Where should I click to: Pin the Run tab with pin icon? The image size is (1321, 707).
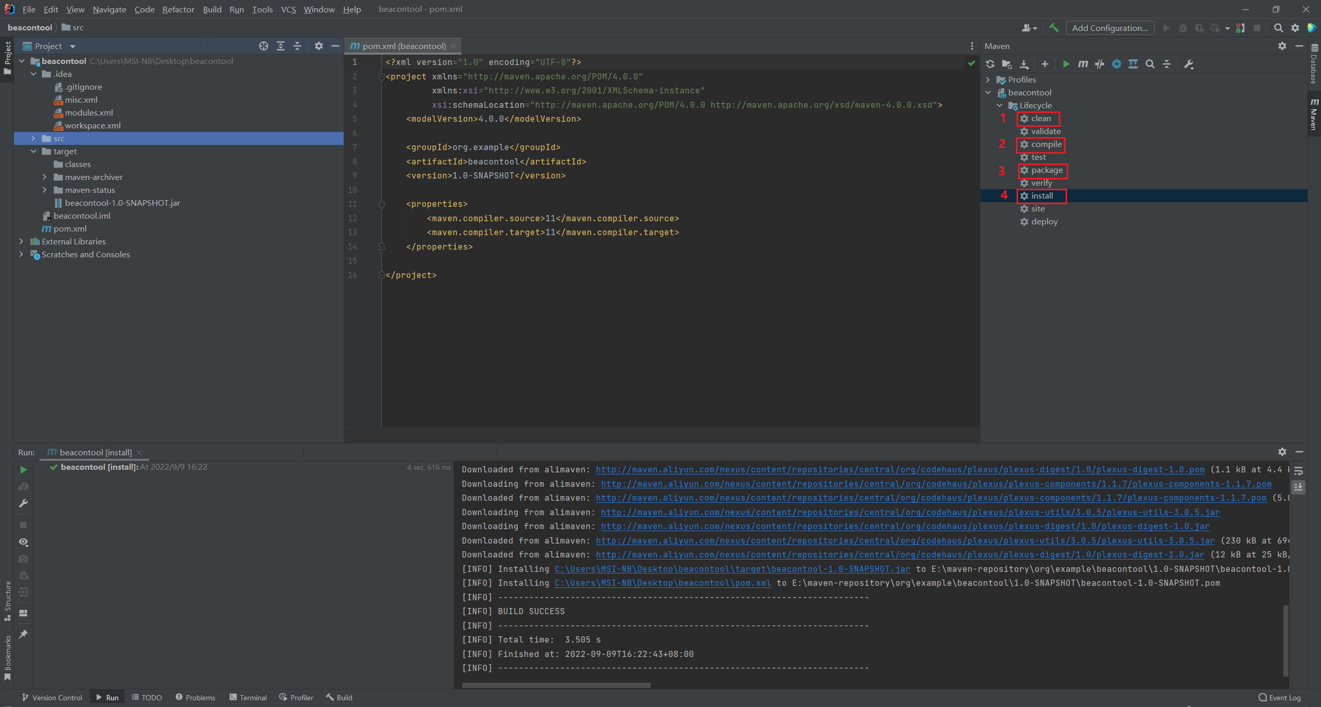pos(23,634)
